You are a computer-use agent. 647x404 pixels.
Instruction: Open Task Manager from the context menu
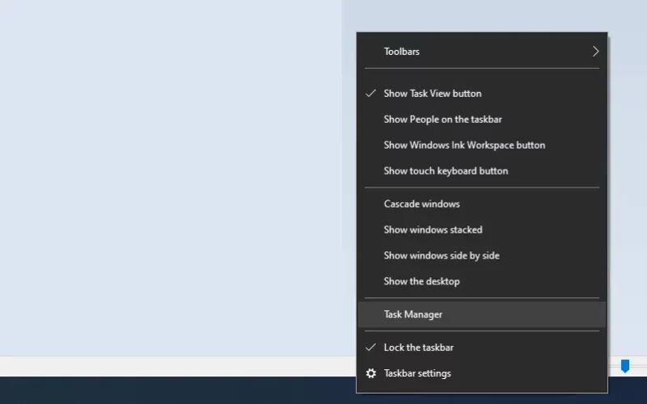tap(482, 314)
